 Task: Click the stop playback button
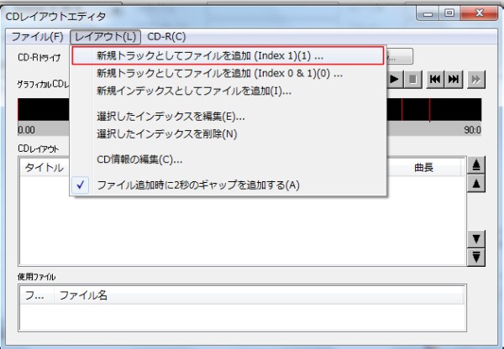coord(413,79)
